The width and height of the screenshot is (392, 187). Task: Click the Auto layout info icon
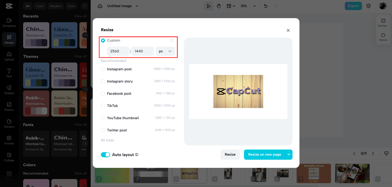point(137,155)
